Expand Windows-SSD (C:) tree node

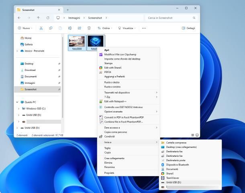pyautogui.click(x=19, y=108)
